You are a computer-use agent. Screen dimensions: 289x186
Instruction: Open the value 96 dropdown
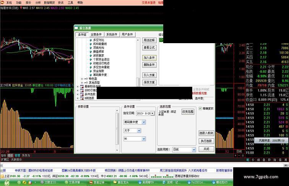[144, 139]
